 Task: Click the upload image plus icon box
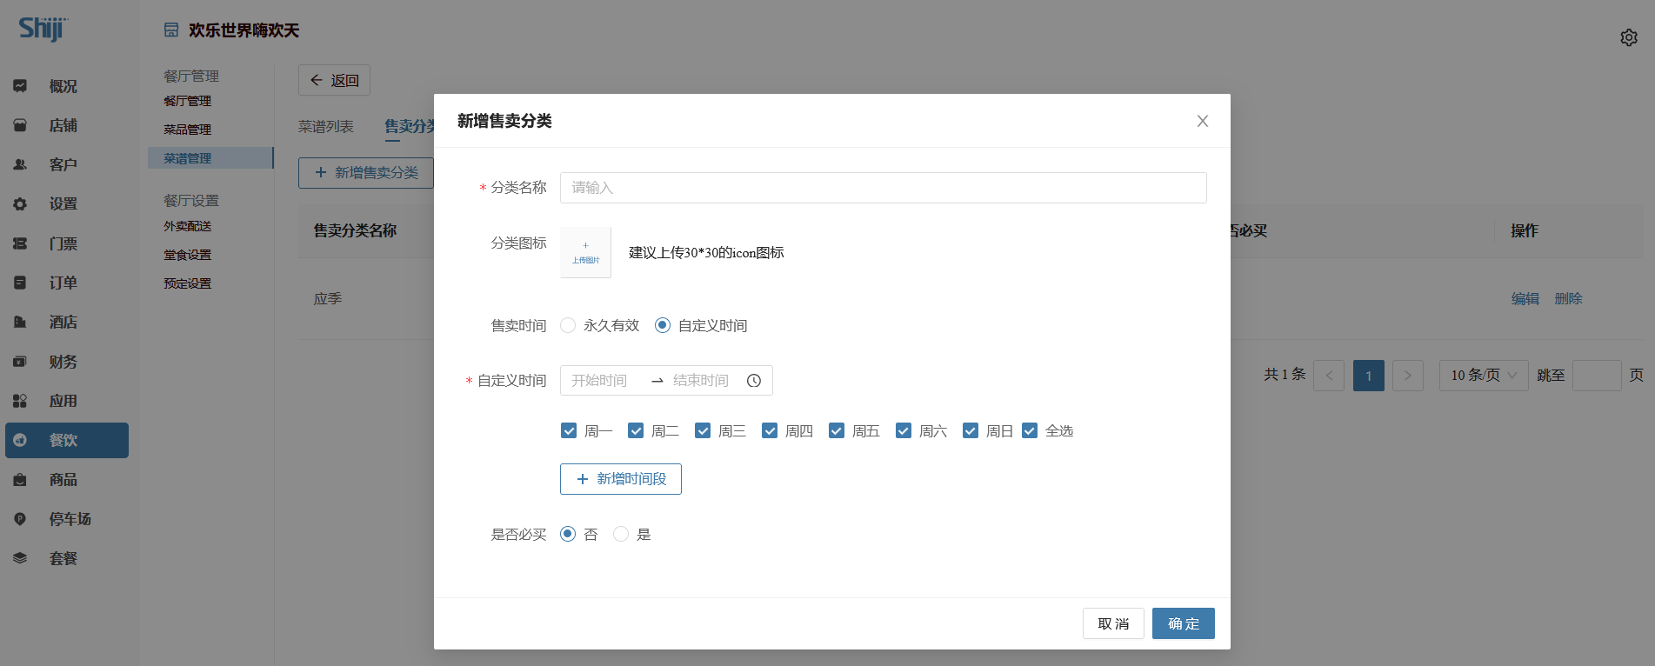coord(585,252)
